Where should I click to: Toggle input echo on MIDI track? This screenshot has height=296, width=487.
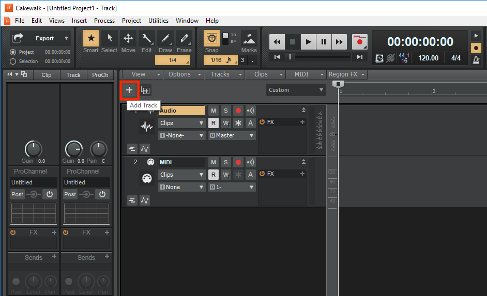pyautogui.click(x=250, y=162)
